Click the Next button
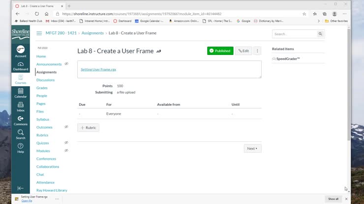This screenshot has height=204, width=364. point(252,149)
